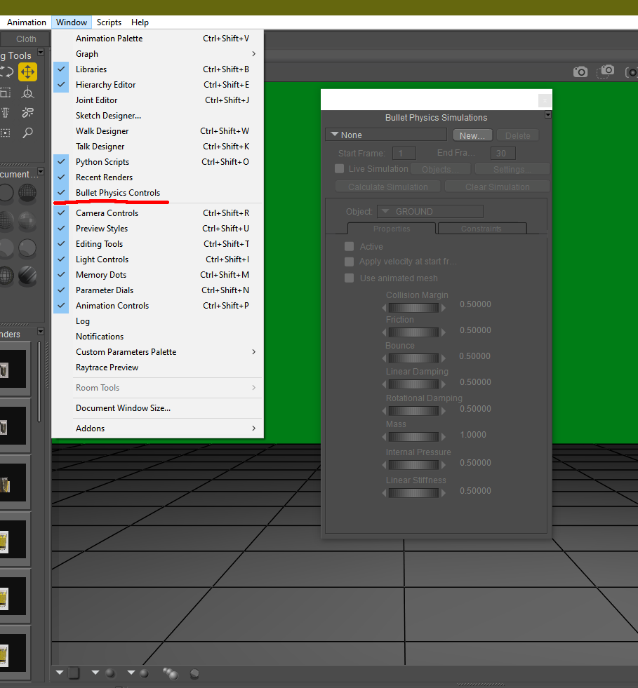Viewport: 638px width, 688px height.
Task: Click the Clear Simulation button
Action: [x=497, y=187]
